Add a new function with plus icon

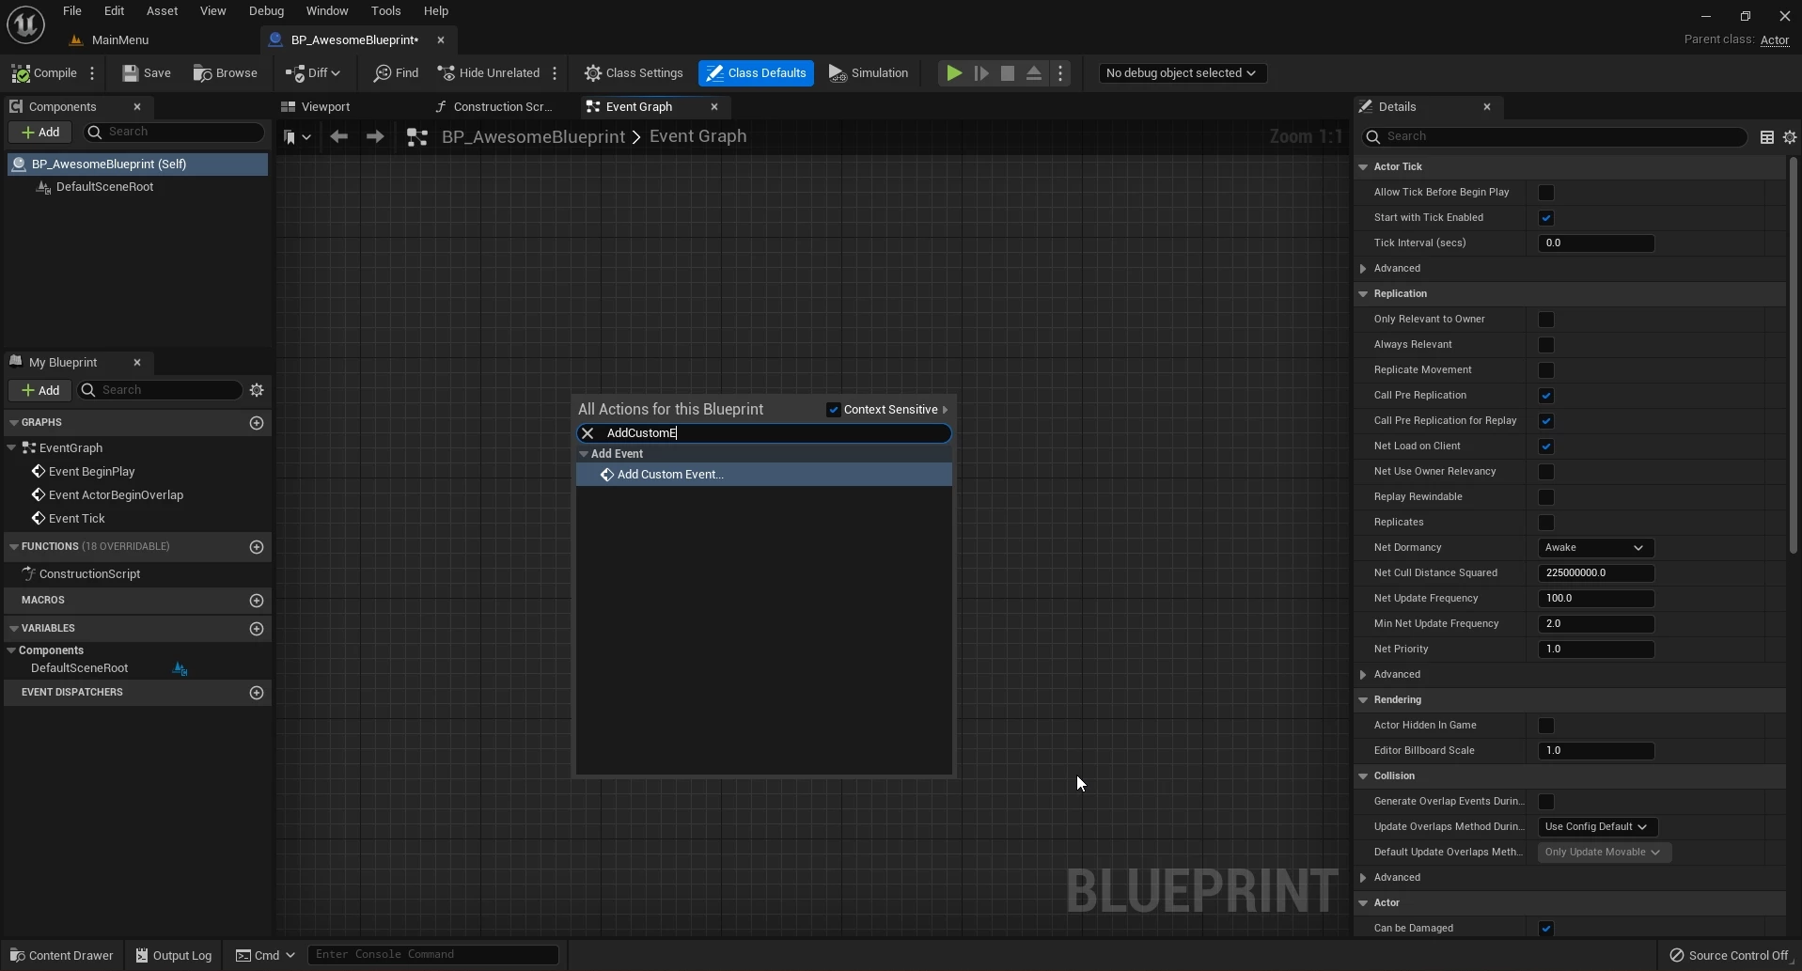[257, 547]
